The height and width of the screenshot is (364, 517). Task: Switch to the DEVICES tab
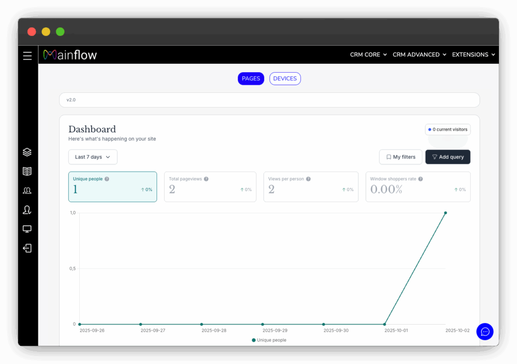285,79
